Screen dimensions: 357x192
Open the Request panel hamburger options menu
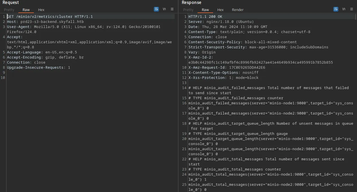[172, 9]
